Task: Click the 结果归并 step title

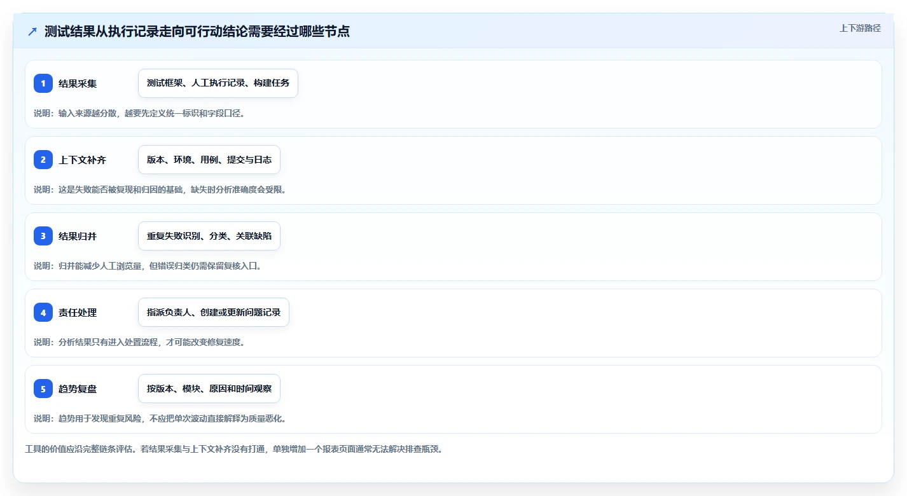Action: [x=78, y=236]
